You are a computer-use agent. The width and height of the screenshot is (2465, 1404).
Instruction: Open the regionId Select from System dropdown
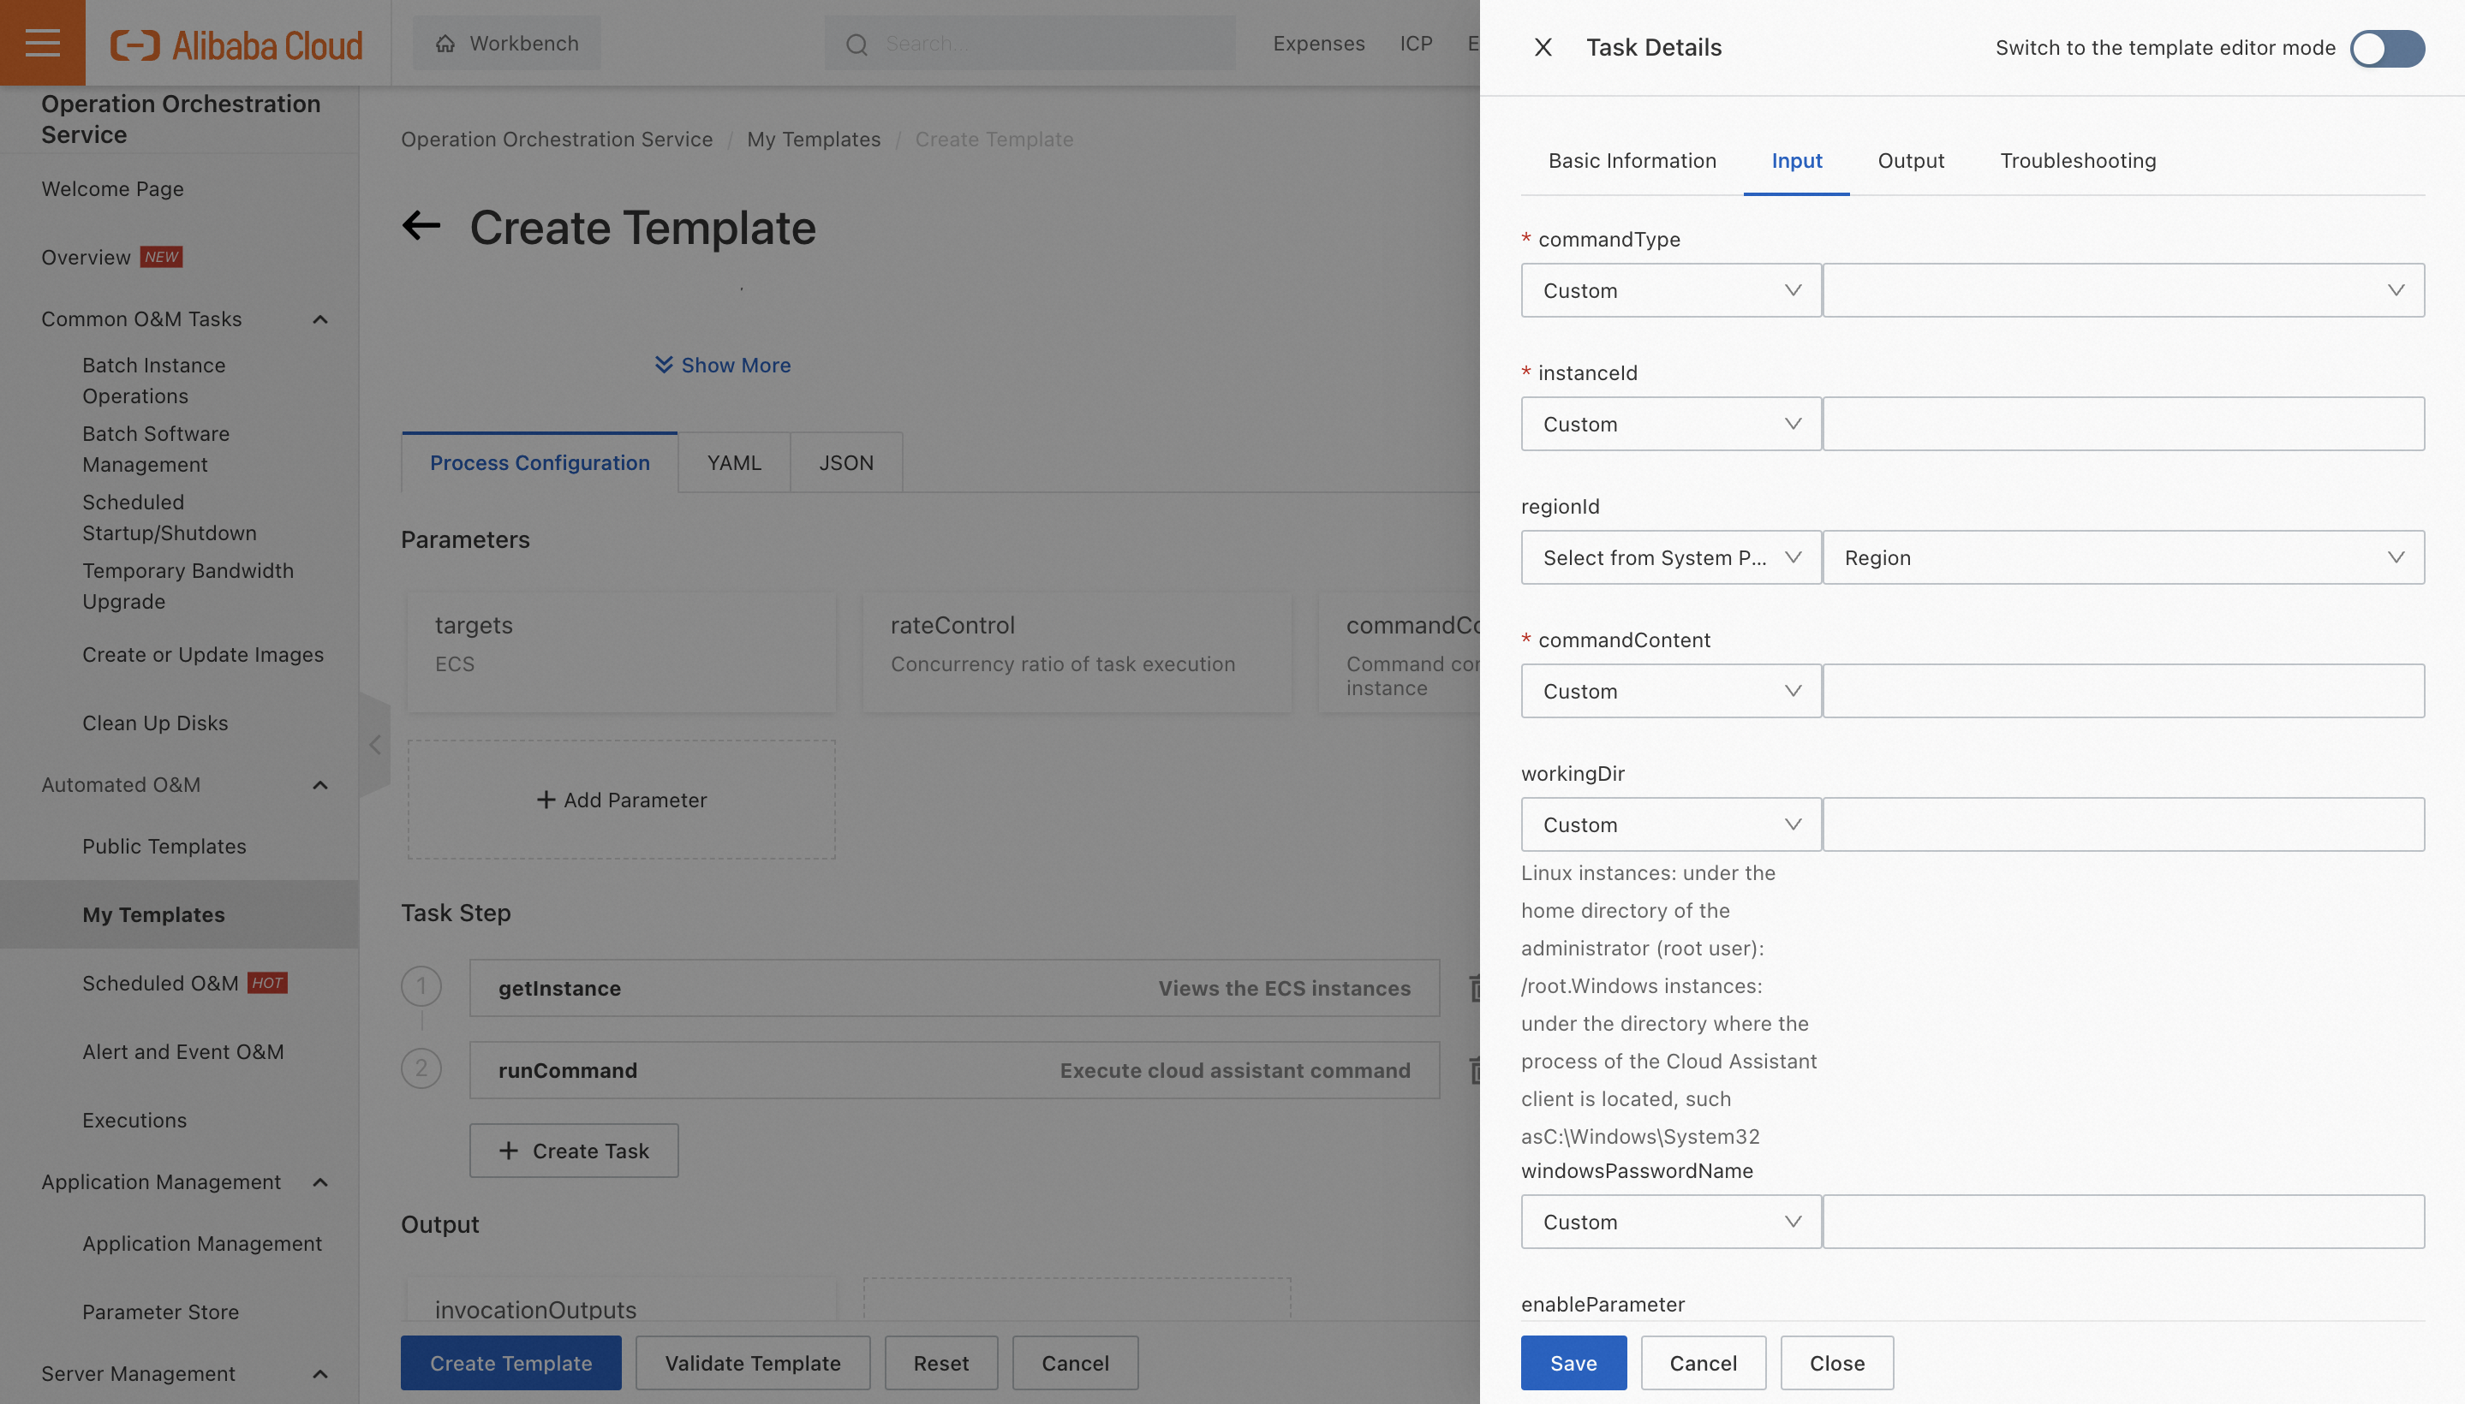1670,557
